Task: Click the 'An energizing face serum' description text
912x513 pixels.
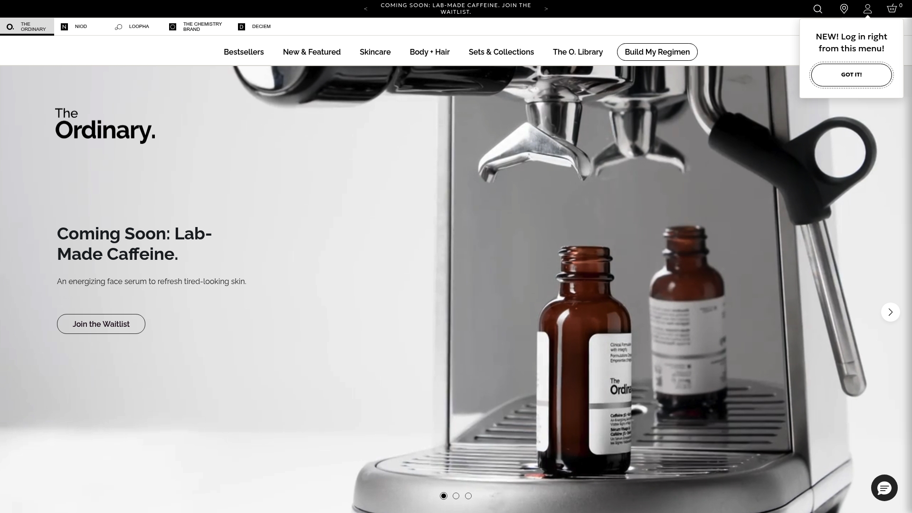Action: [152, 282]
